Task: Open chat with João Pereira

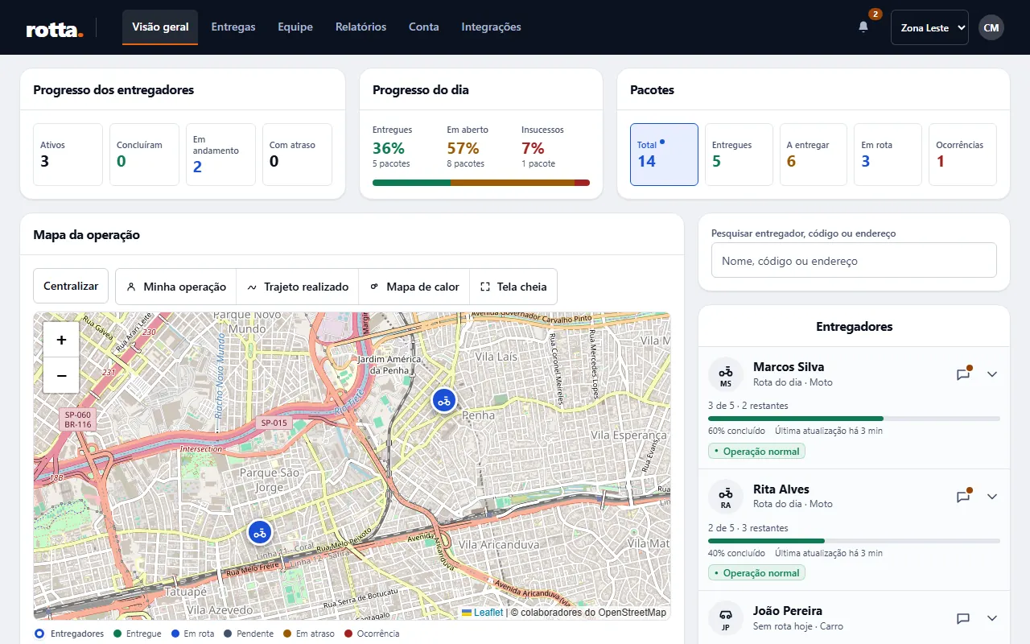Action: coord(963,618)
